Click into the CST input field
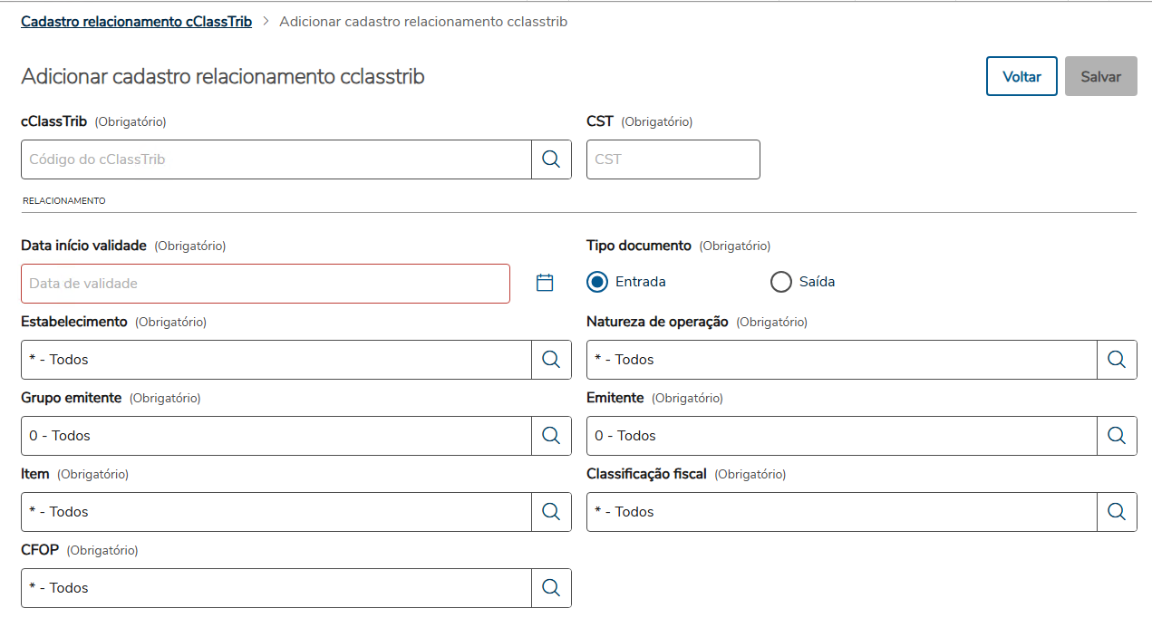This screenshot has width=1152, height=618. point(673,159)
